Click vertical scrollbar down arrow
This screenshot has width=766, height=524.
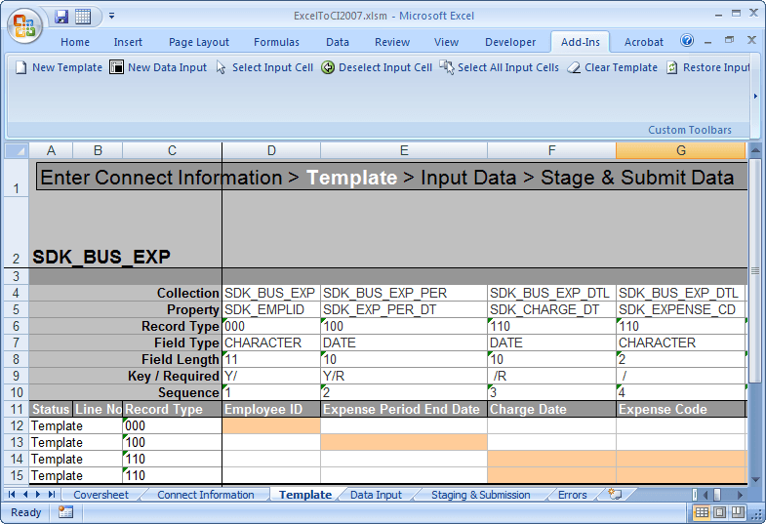pyautogui.click(x=754, y=480)
